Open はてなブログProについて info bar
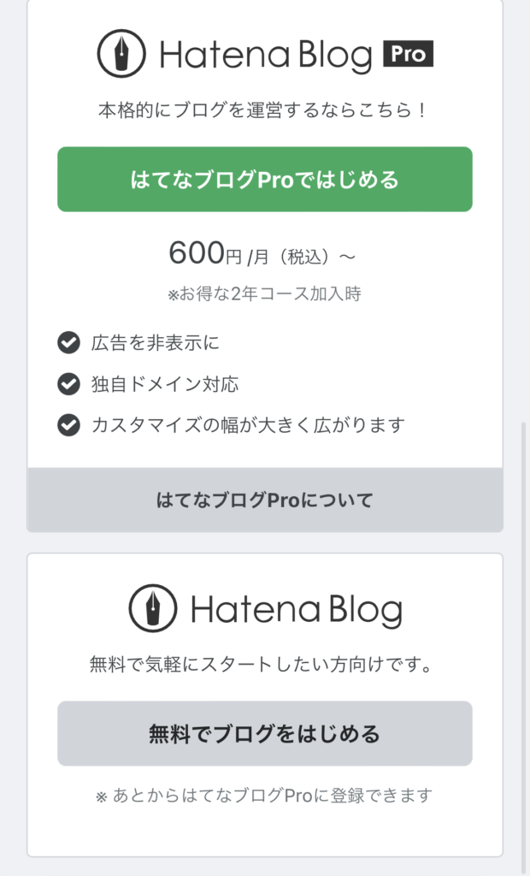Image resolution: width=530 pixels, height=876 pixels. (265, 500)
